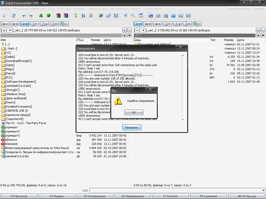Click the connection log scrollbar up arrow
This screenshot has height=199, width=266.
(183, 55)
